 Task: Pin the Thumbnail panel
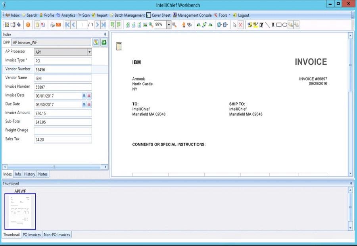click(351, 183)
